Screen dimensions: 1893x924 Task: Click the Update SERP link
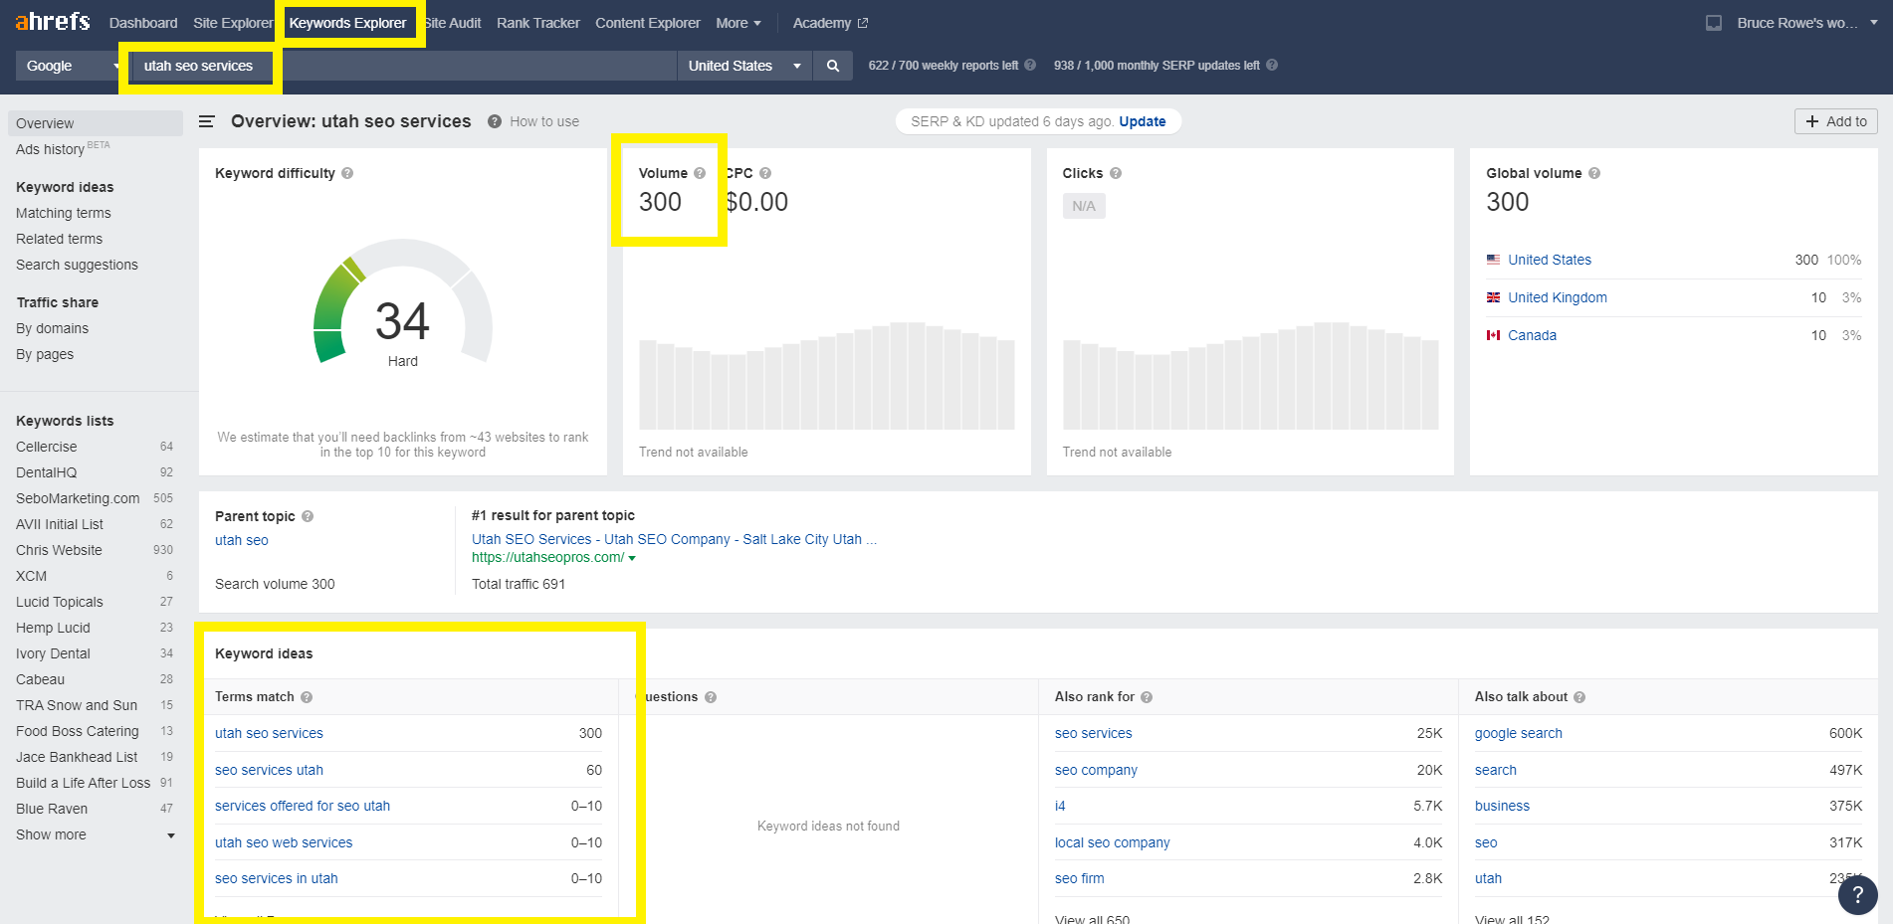[x=1142, y=121]
